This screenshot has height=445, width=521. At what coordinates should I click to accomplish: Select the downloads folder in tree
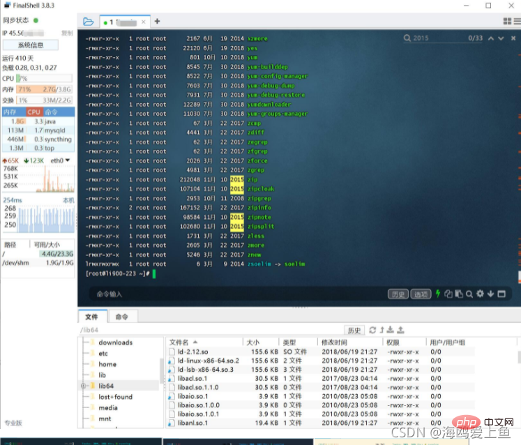click(x=115, y=342)
